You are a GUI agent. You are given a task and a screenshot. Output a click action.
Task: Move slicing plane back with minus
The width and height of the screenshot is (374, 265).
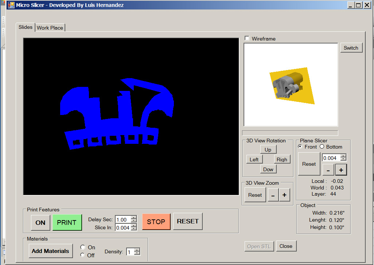click(328, 170)
